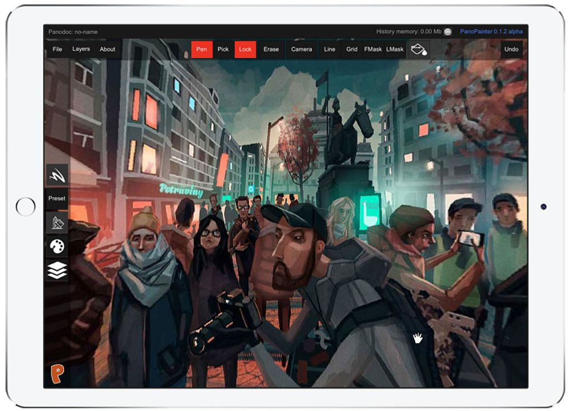Enable the Line tool
The width and height of the screenshot is (568, 411).
point(330,49)
